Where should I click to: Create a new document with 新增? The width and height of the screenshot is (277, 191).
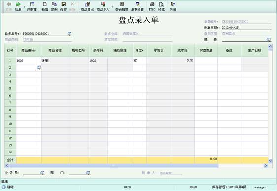[45, 7]
